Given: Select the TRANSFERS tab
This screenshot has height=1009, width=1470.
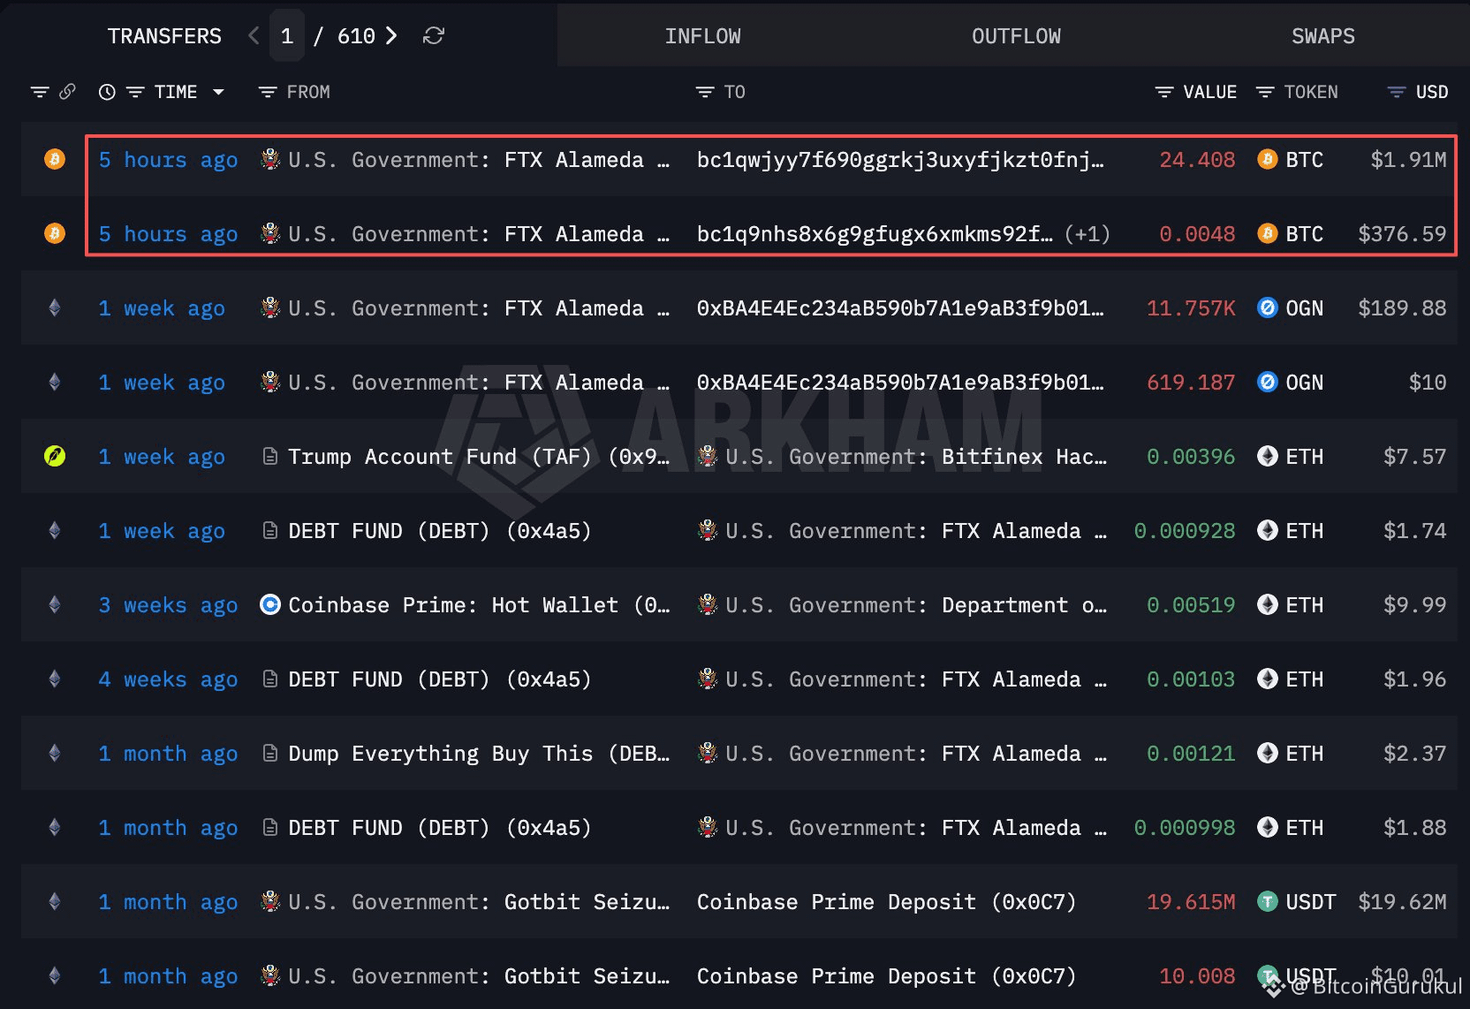Looking at the screenshot, I should [164, 36].
